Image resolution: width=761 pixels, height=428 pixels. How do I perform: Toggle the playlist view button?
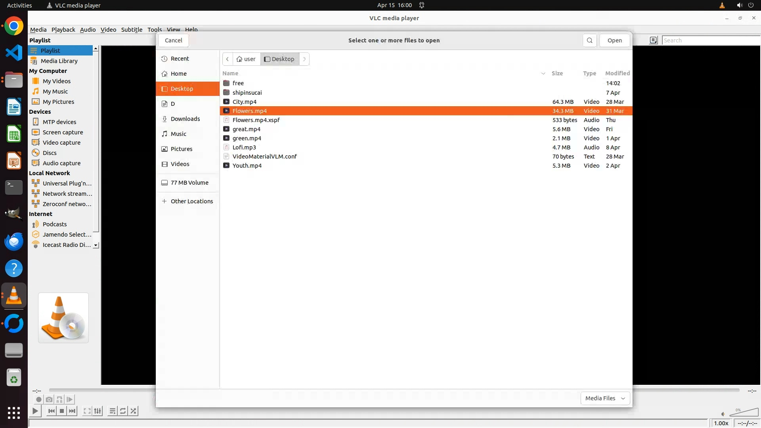coord(113,411)
